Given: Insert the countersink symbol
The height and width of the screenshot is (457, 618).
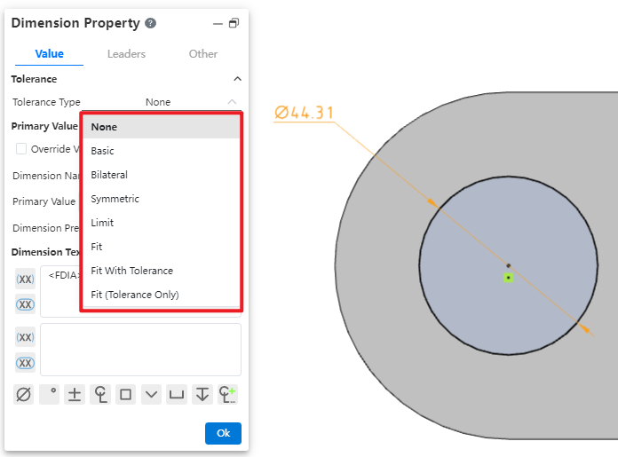Looking at the screenshot, I should tap(152, 395).
